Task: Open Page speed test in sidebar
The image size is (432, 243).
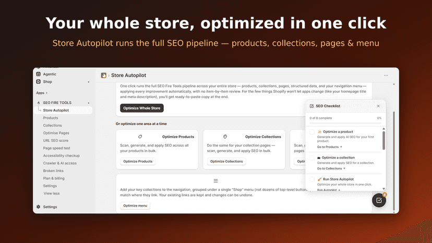Action: click(x=56, y=148)
